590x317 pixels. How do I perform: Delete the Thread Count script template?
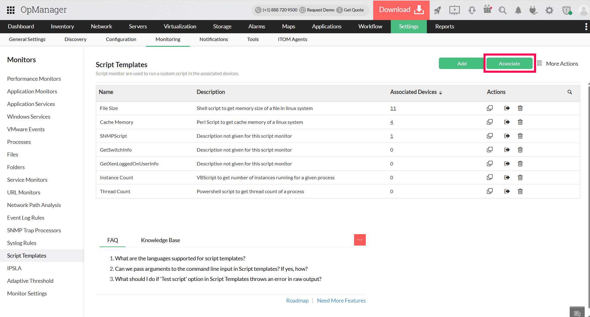[520, 191]
